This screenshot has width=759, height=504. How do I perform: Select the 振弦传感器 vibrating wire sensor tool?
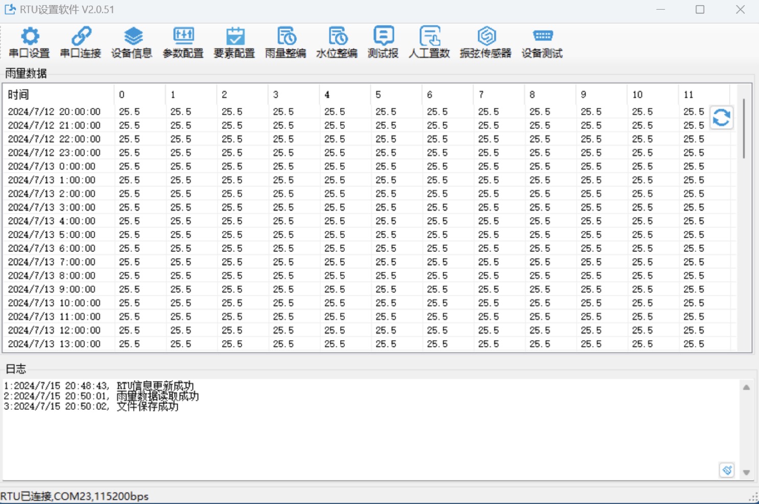(486, 42)
